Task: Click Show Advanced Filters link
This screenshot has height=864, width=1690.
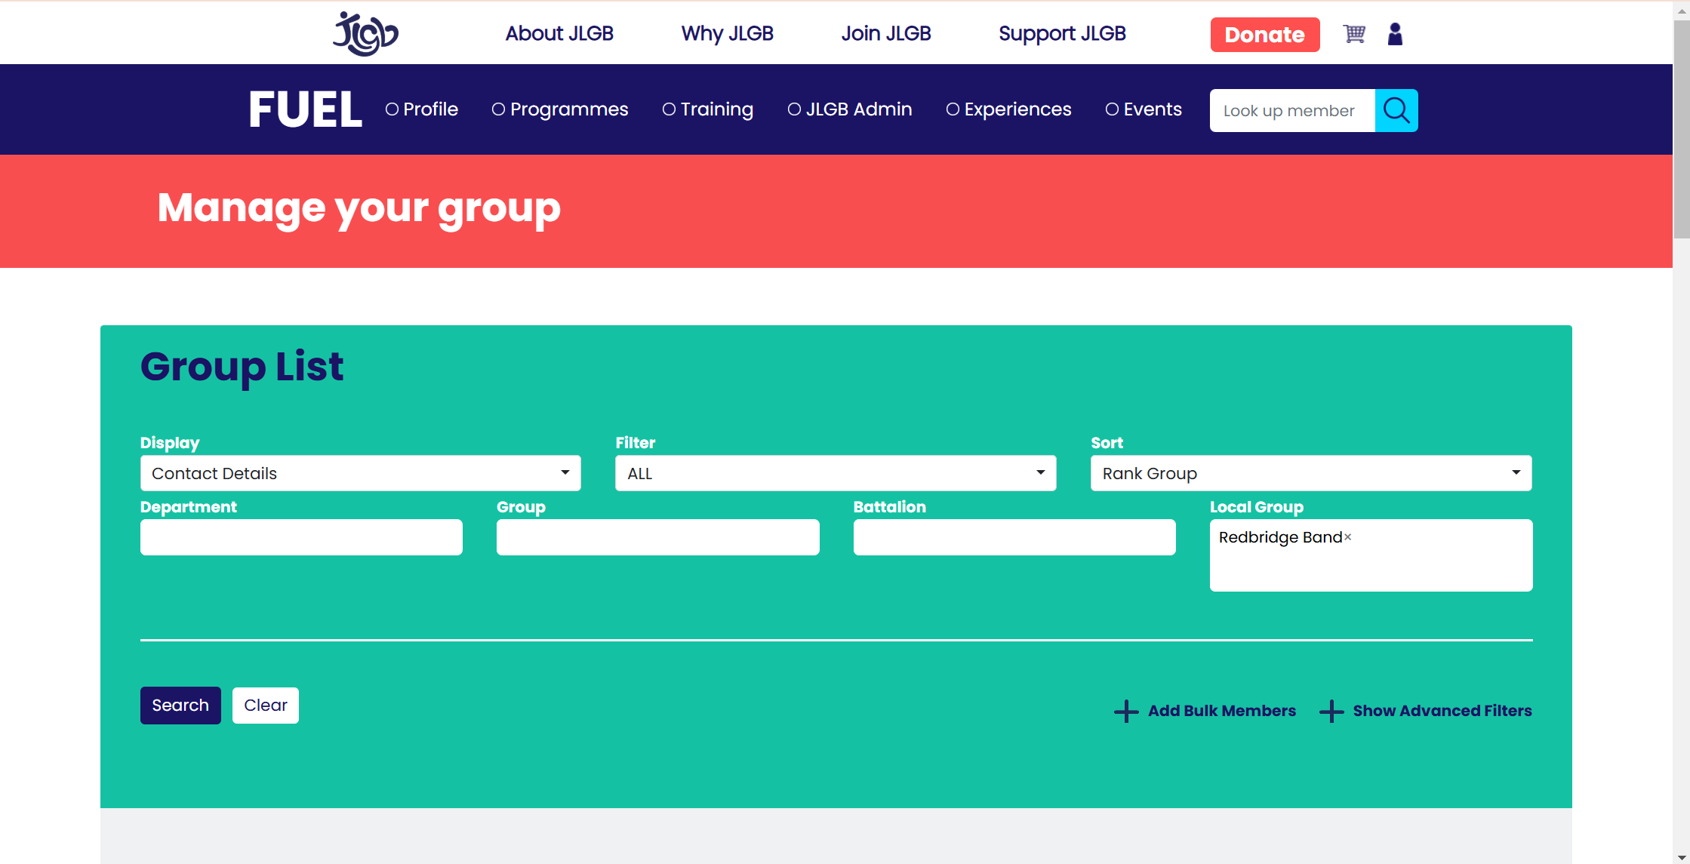Action: point(1442,711)
